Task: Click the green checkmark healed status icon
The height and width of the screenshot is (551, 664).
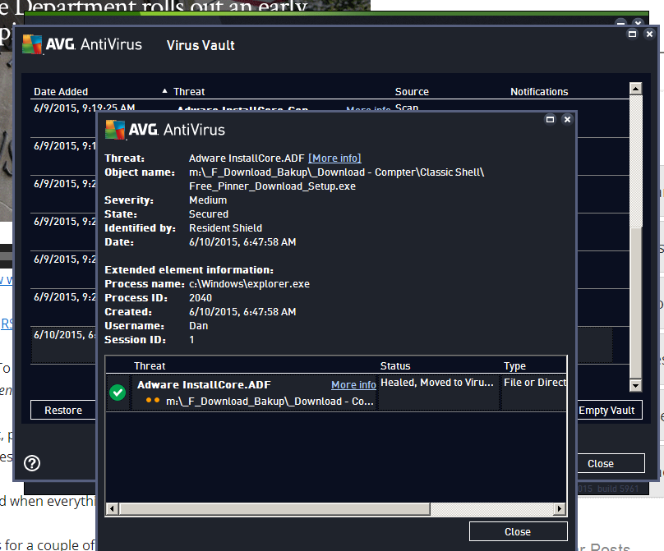Action: pos(118,393)
